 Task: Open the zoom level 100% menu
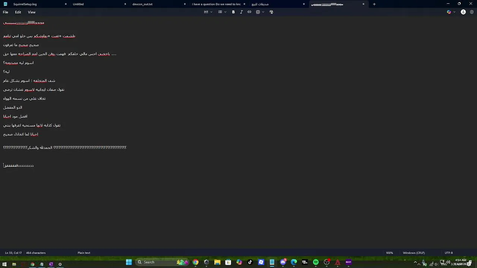[x=389, y=253]
